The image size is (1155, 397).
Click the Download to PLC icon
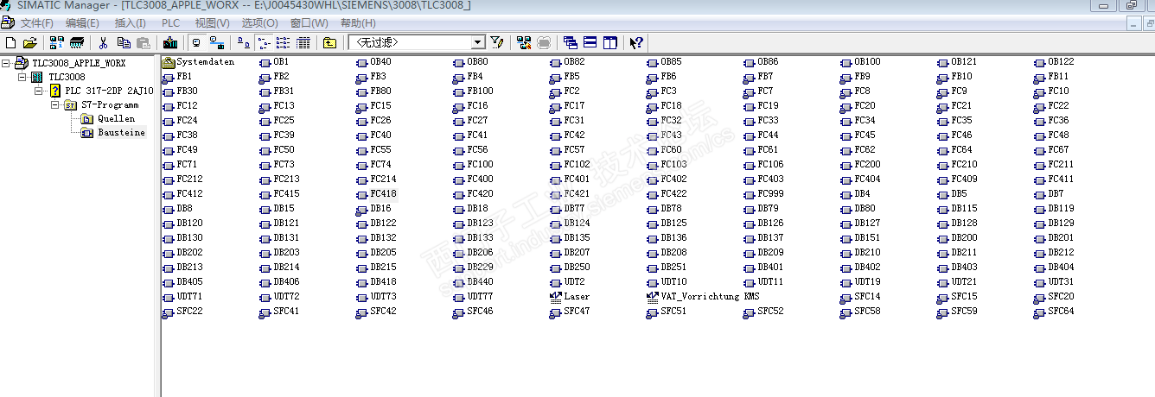coord(170,42)
